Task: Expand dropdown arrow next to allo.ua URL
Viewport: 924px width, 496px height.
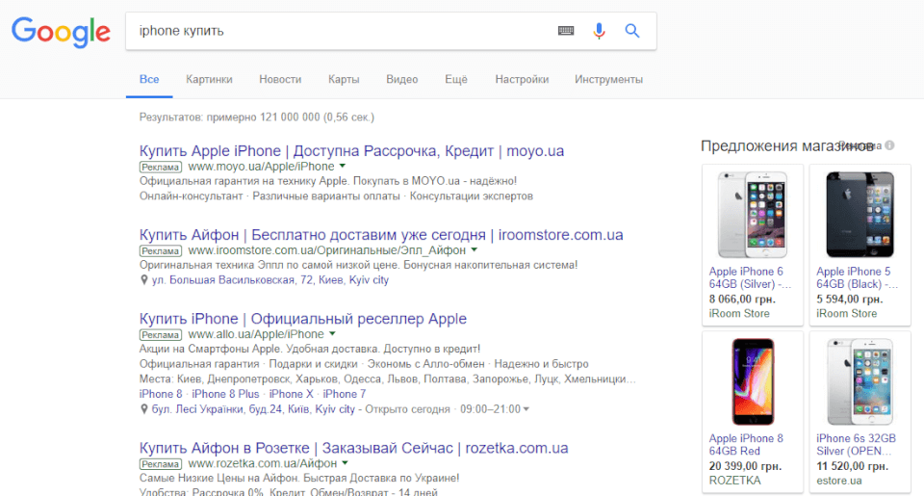Action: tap(332, 333)
